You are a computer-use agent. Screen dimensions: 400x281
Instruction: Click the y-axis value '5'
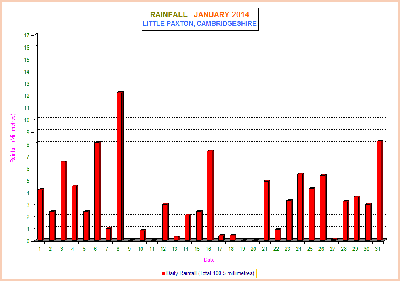coord(28,181)
